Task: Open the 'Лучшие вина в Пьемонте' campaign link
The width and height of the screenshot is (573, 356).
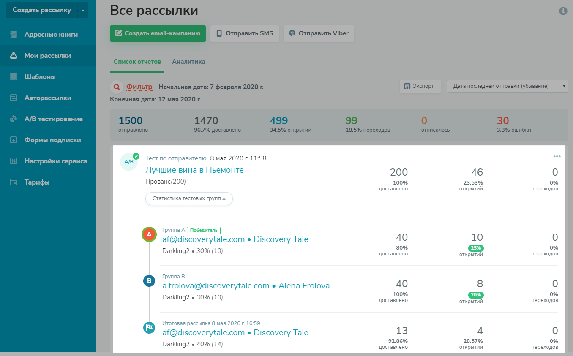Action: tap(194, 170)
